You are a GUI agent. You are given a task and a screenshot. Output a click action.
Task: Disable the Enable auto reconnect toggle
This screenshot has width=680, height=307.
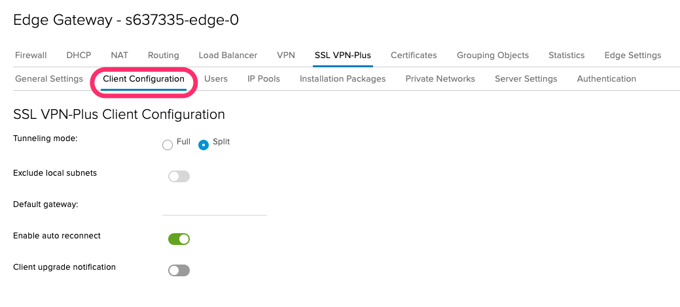pos(179,239)
